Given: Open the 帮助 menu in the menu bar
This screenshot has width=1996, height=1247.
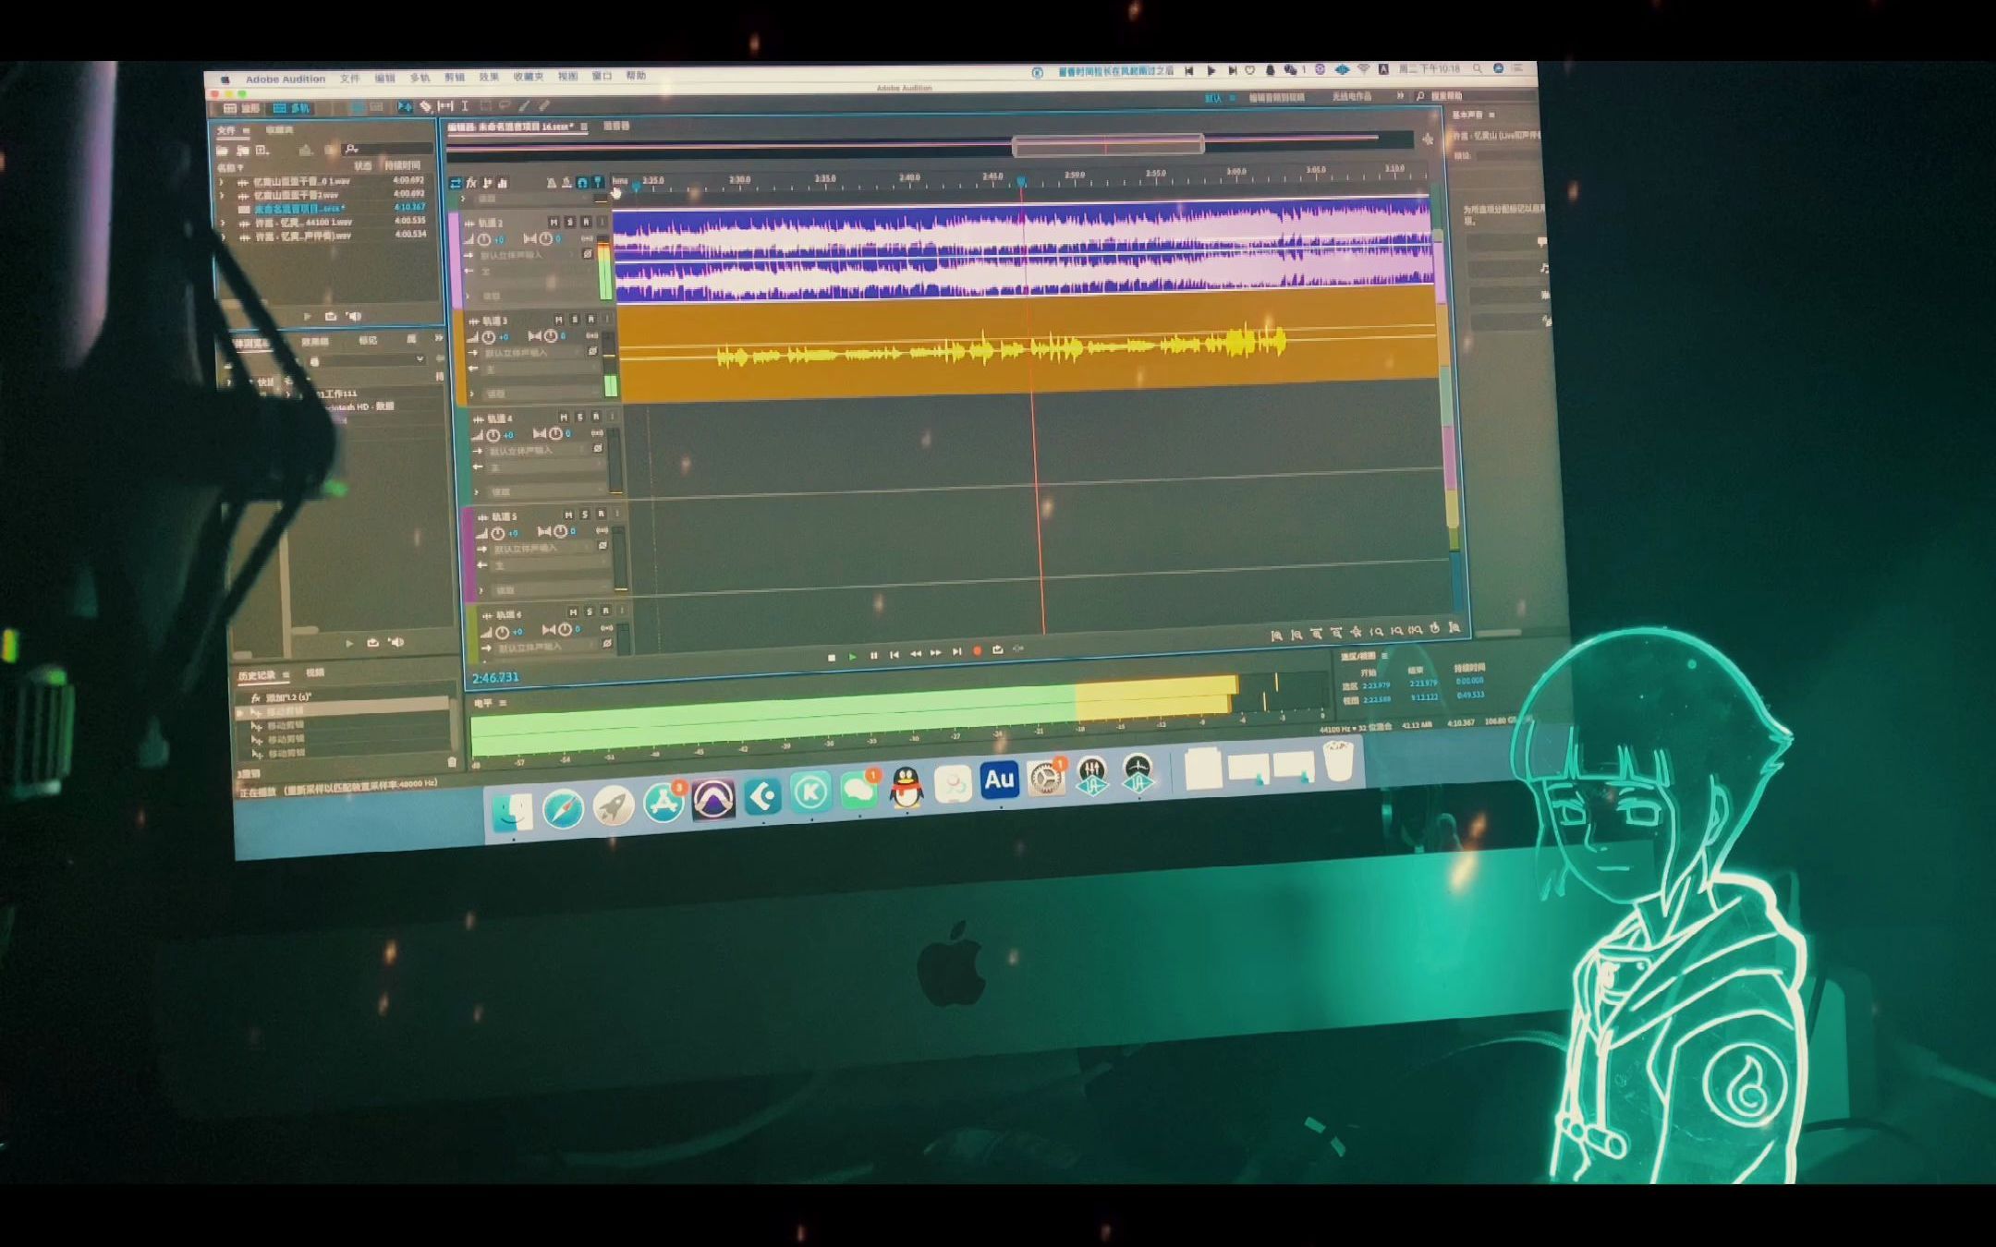Looking at the screenshot, I should point(636,76).
